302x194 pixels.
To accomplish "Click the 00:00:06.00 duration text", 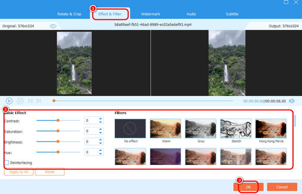I will [x=275, y=101].
